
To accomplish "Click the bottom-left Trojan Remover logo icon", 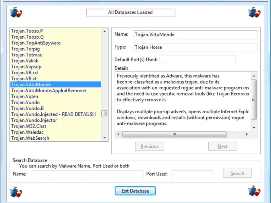I will 16,192.
